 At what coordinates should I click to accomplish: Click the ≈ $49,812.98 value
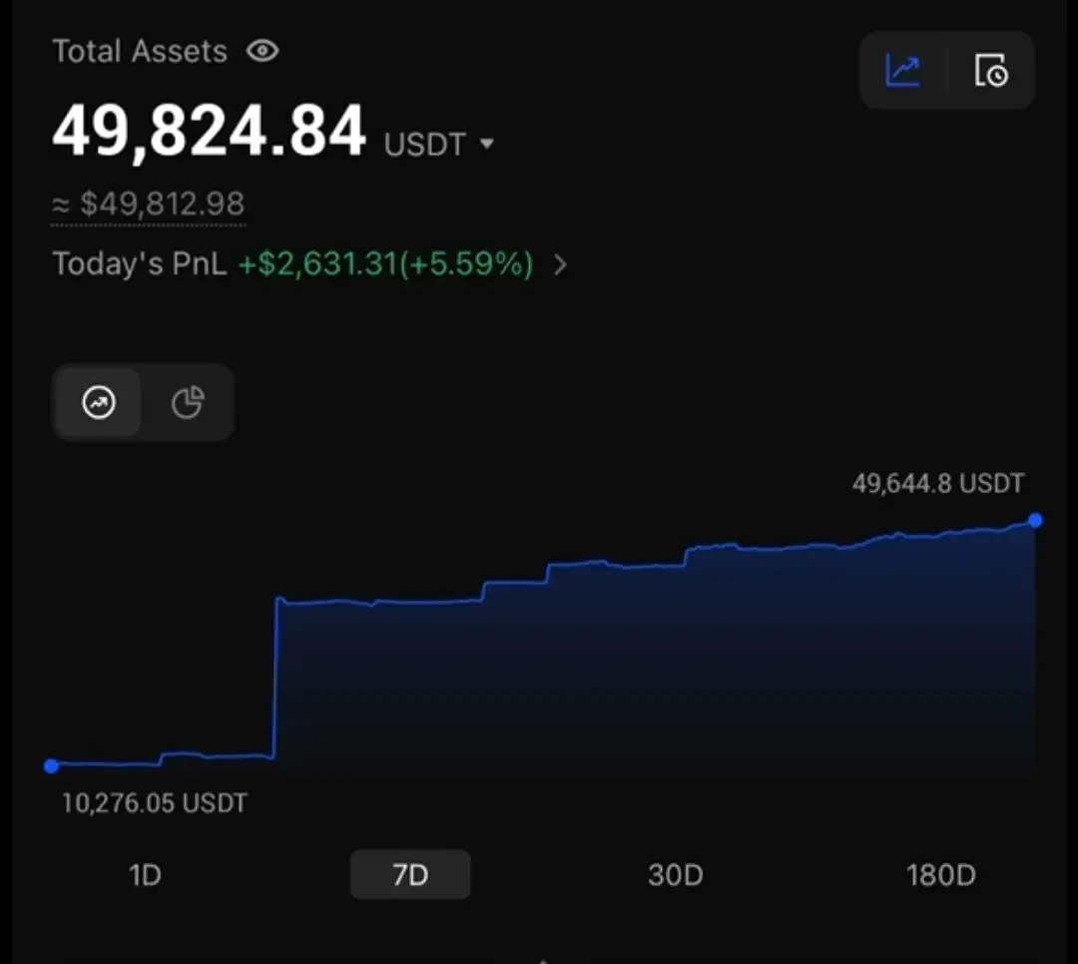[149, 204]
